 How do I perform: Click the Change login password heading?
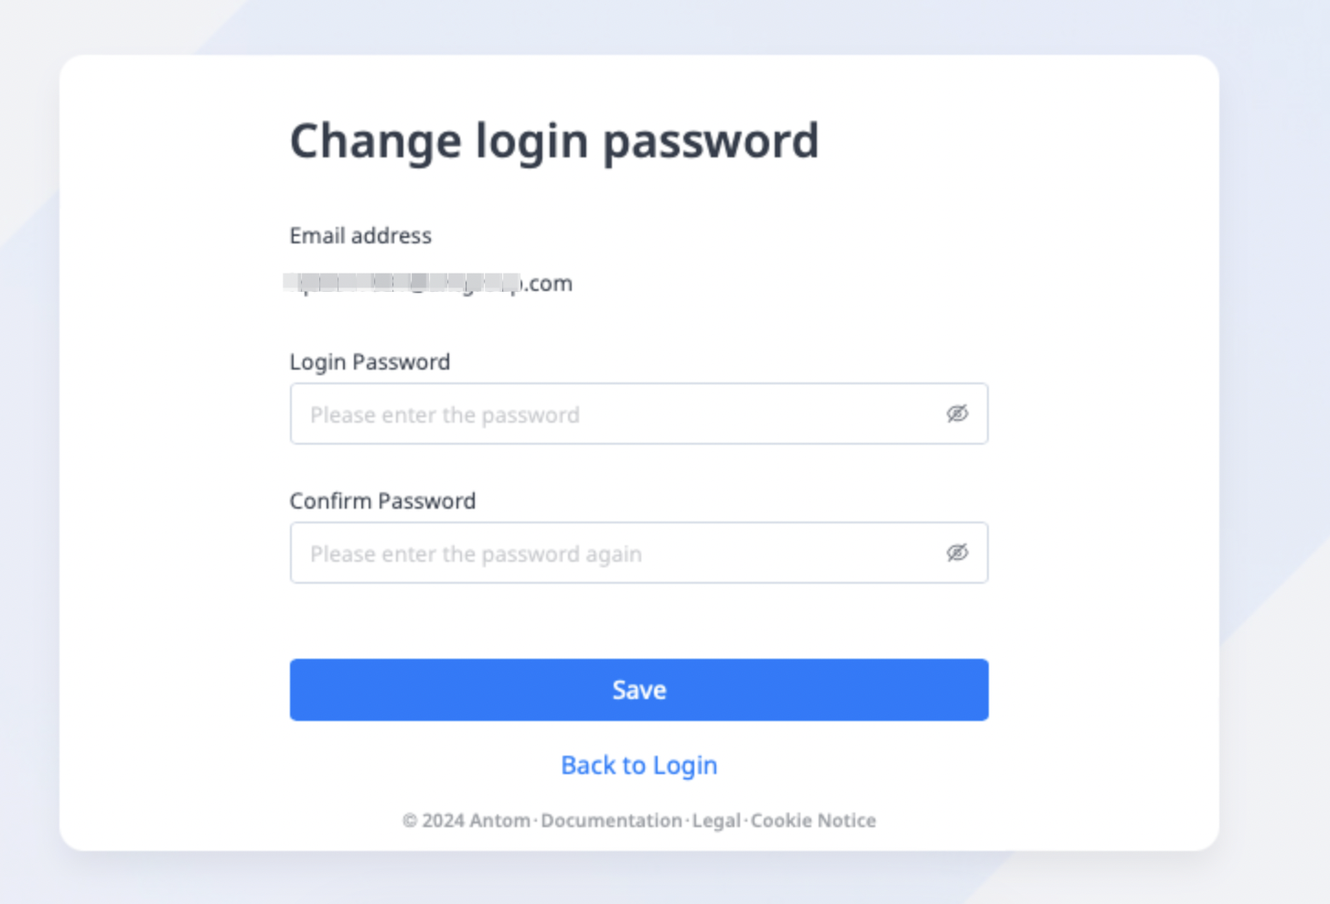(x=553, y=141)
